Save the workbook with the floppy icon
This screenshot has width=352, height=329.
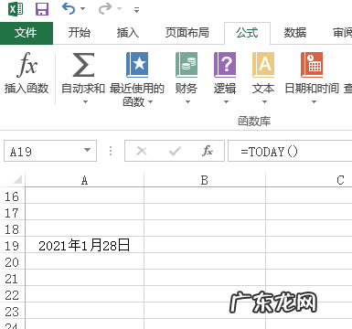click(42, 9)
